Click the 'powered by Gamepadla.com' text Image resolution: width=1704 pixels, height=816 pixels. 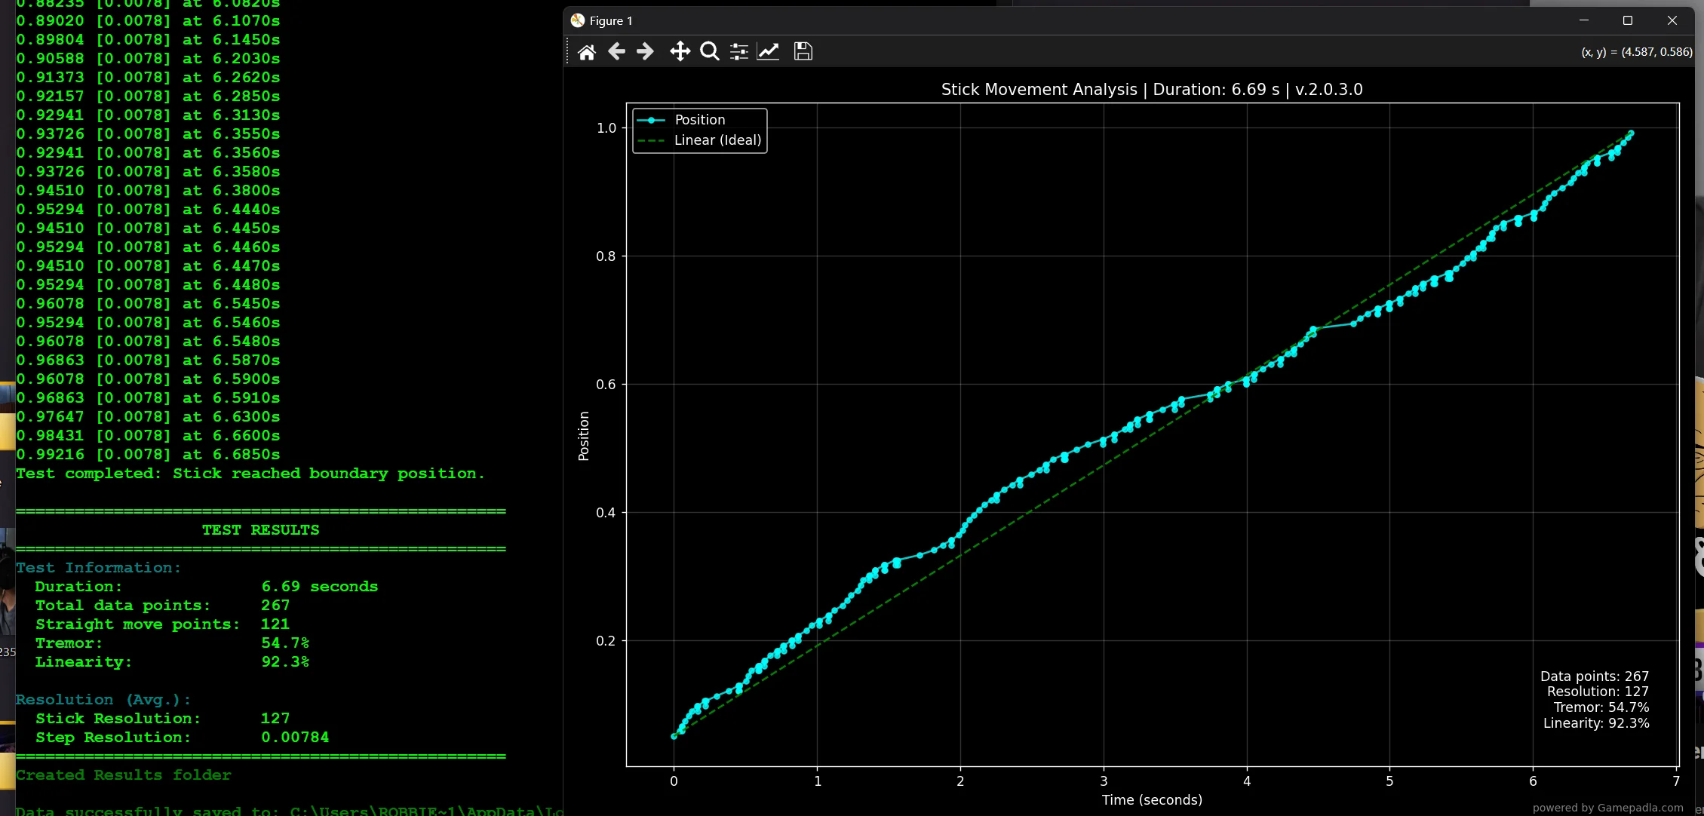click(x=1608, y=807)
